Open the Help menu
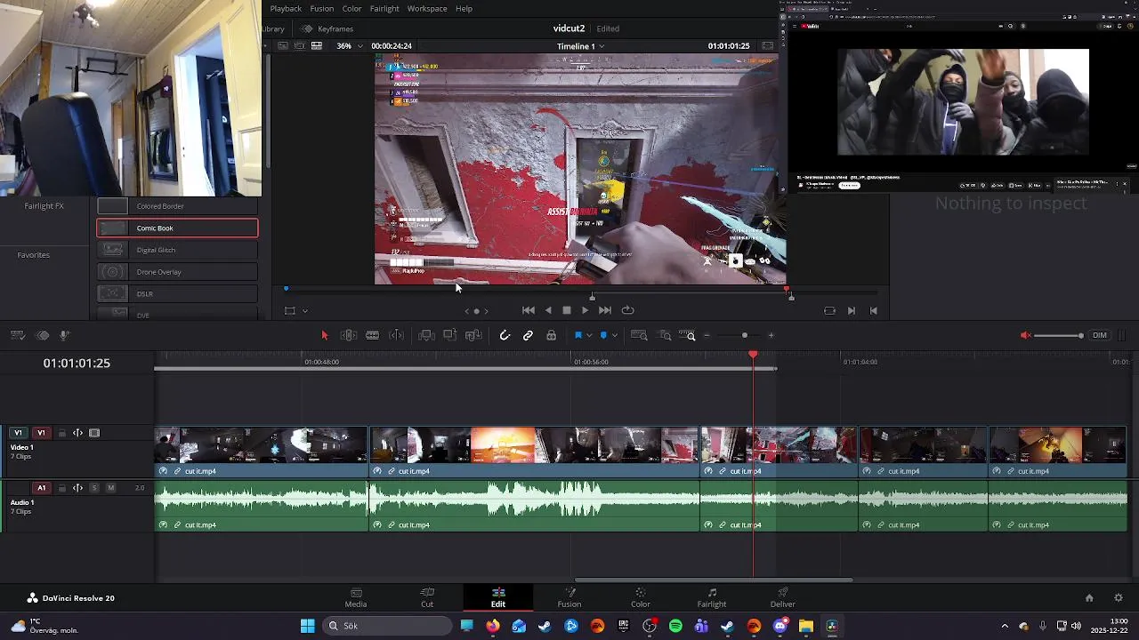This screenshot has width=1139, height=640. [x=464, y=9]
